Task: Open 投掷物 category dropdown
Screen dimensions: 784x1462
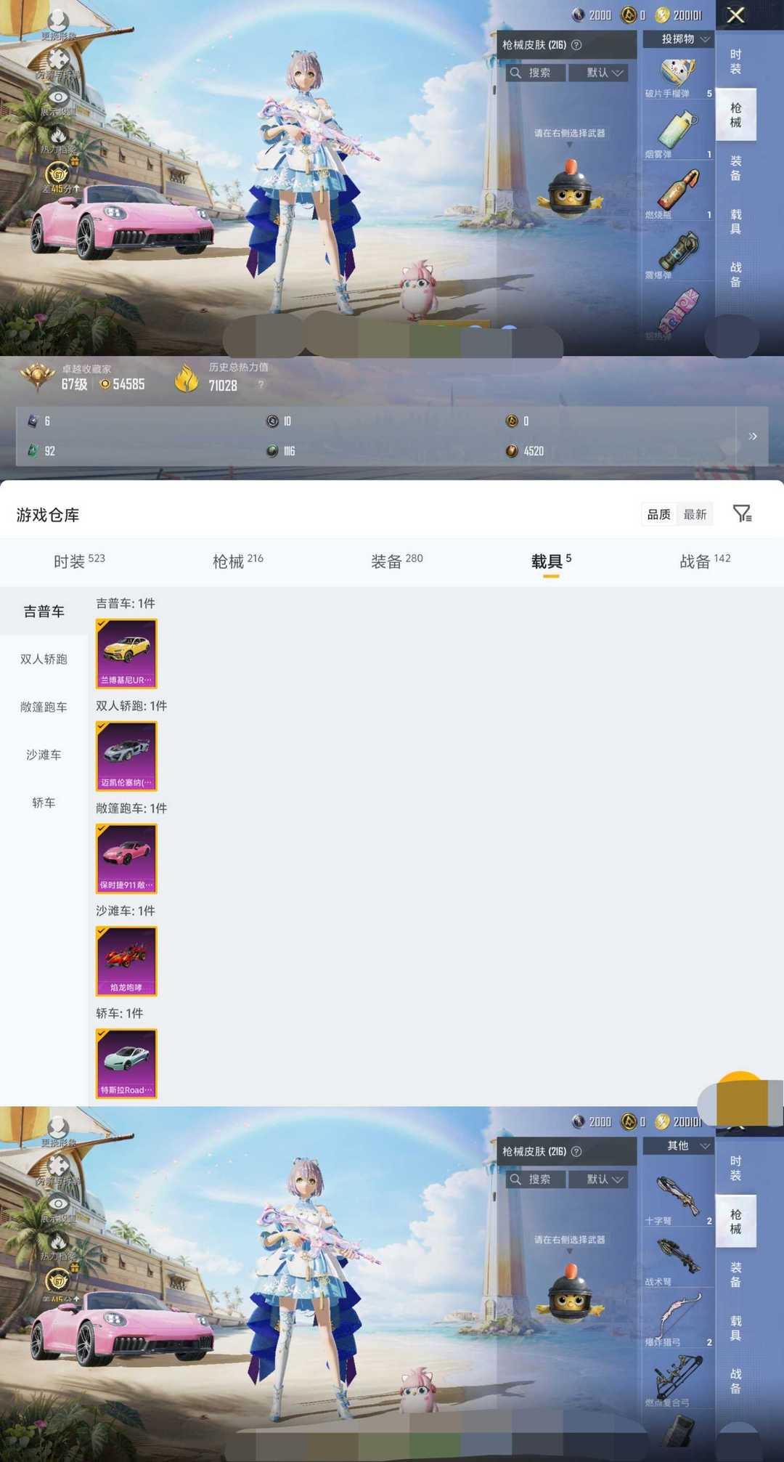Action: click(679, 39)
